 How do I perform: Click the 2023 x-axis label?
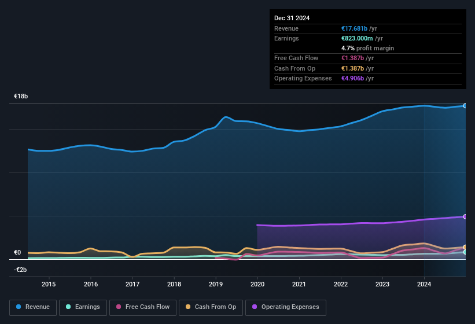(382, 284)
